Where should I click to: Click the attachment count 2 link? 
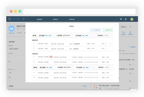pyautogui.click(x=106, y=44)
